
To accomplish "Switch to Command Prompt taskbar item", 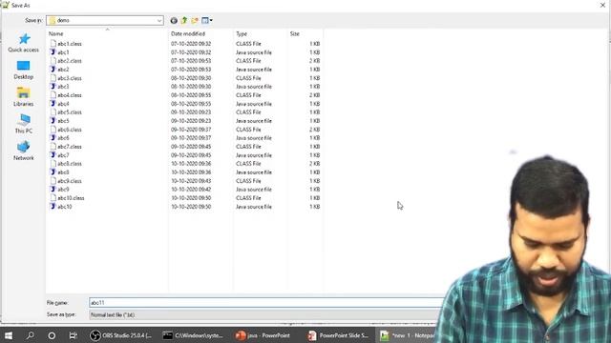I will (x=193, y=335).
